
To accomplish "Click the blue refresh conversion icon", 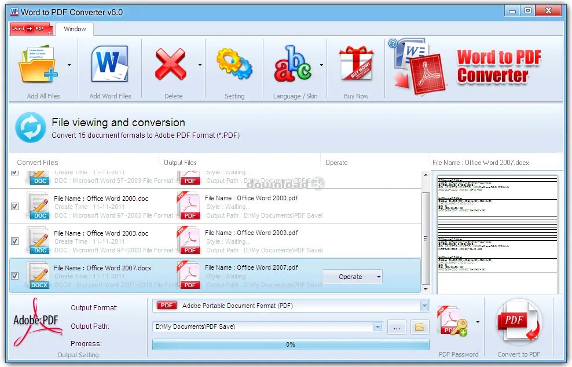I will pyautogui.click(x=31, y=127).
